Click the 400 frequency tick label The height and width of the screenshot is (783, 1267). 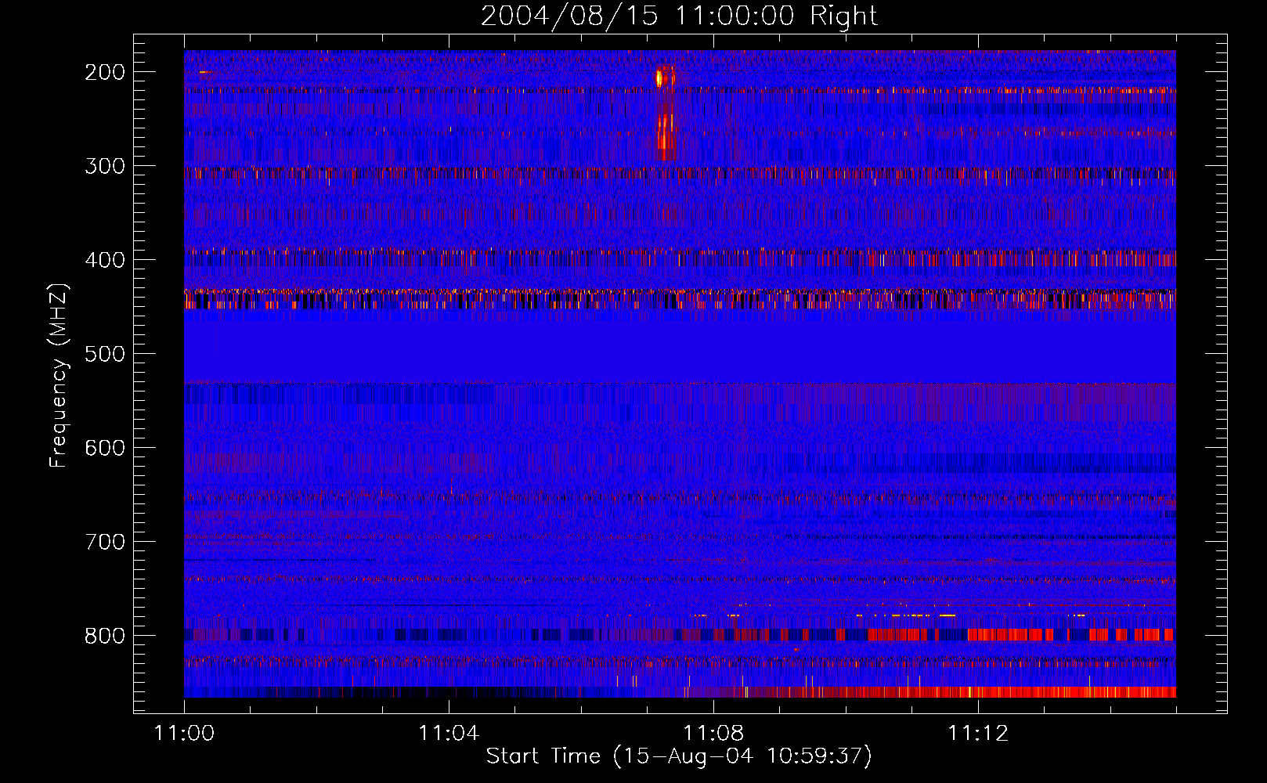tap(105, 260)
